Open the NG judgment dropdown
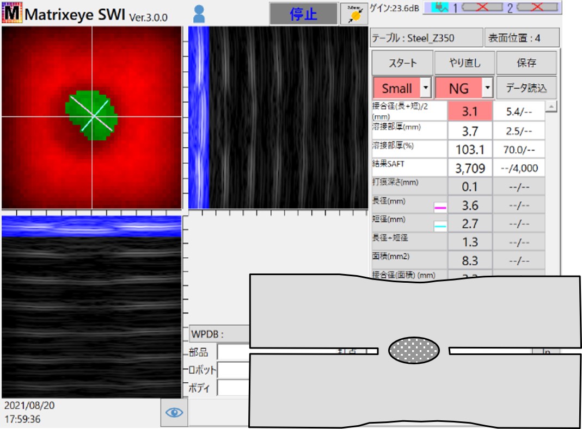Viewport: 582px width, 429px height. (488, 88)
